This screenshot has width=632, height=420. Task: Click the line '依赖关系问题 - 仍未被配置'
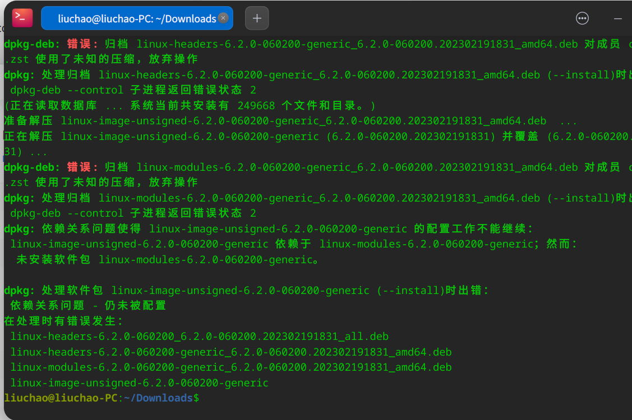pyautogui.click(x=88, y=305)
